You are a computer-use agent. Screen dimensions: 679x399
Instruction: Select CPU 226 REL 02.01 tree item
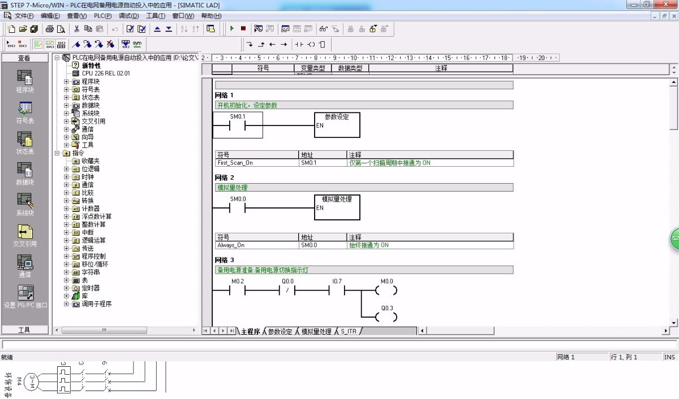tap(106, 73)
